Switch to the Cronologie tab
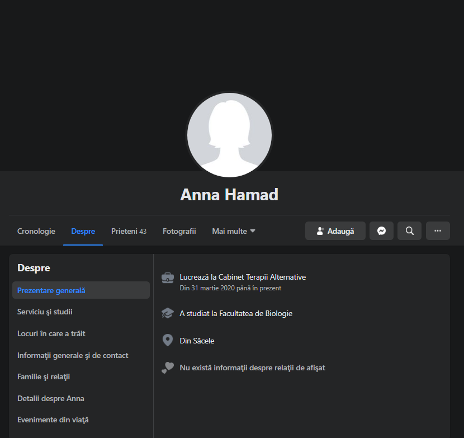The height and width of the screenshot is (438, 464). [36, 231]
